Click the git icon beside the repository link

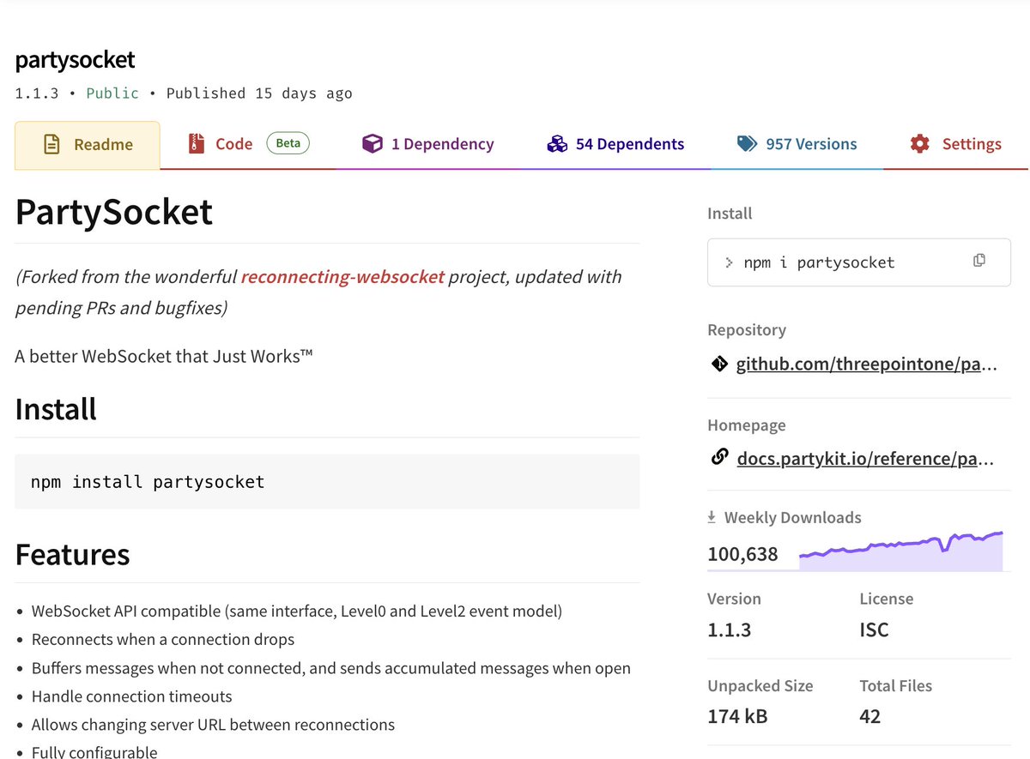719,364
